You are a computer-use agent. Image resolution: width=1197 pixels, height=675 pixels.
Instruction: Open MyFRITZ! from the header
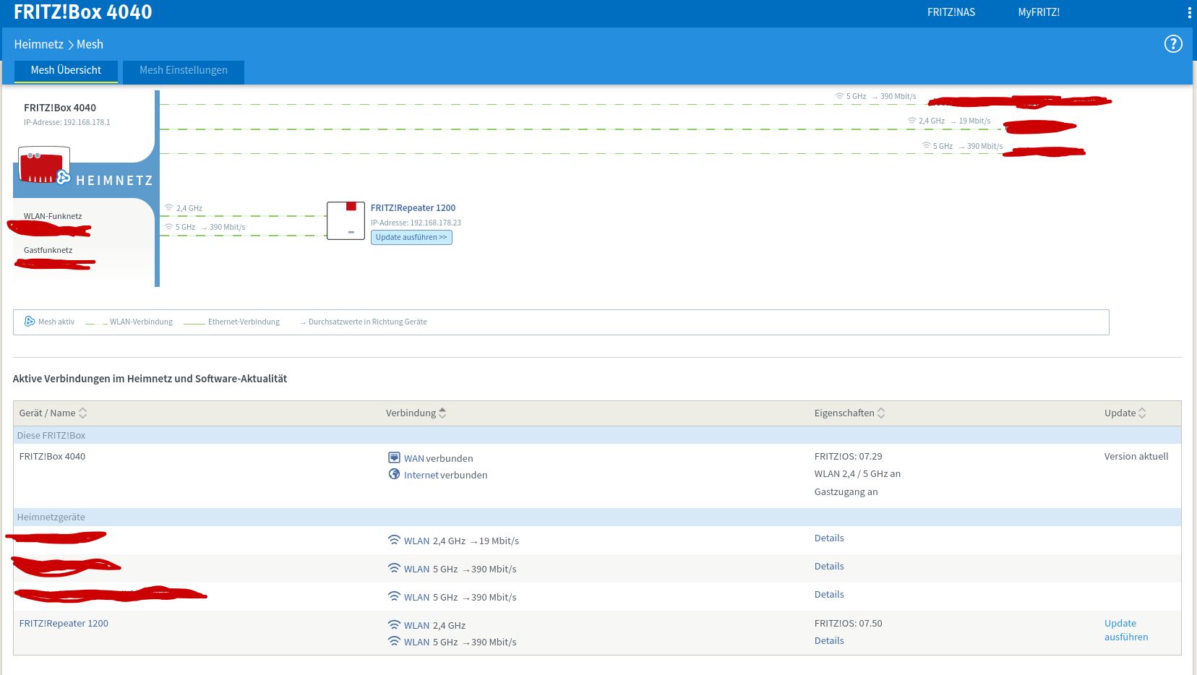click(x=1039, y=12)
